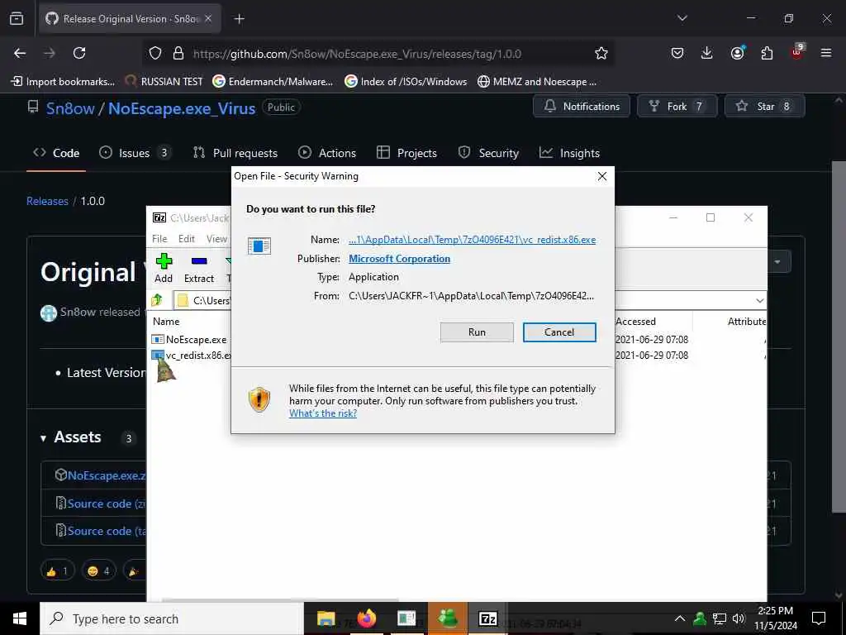Click Run in the Security Warning dialog

[x=477, y=332]
